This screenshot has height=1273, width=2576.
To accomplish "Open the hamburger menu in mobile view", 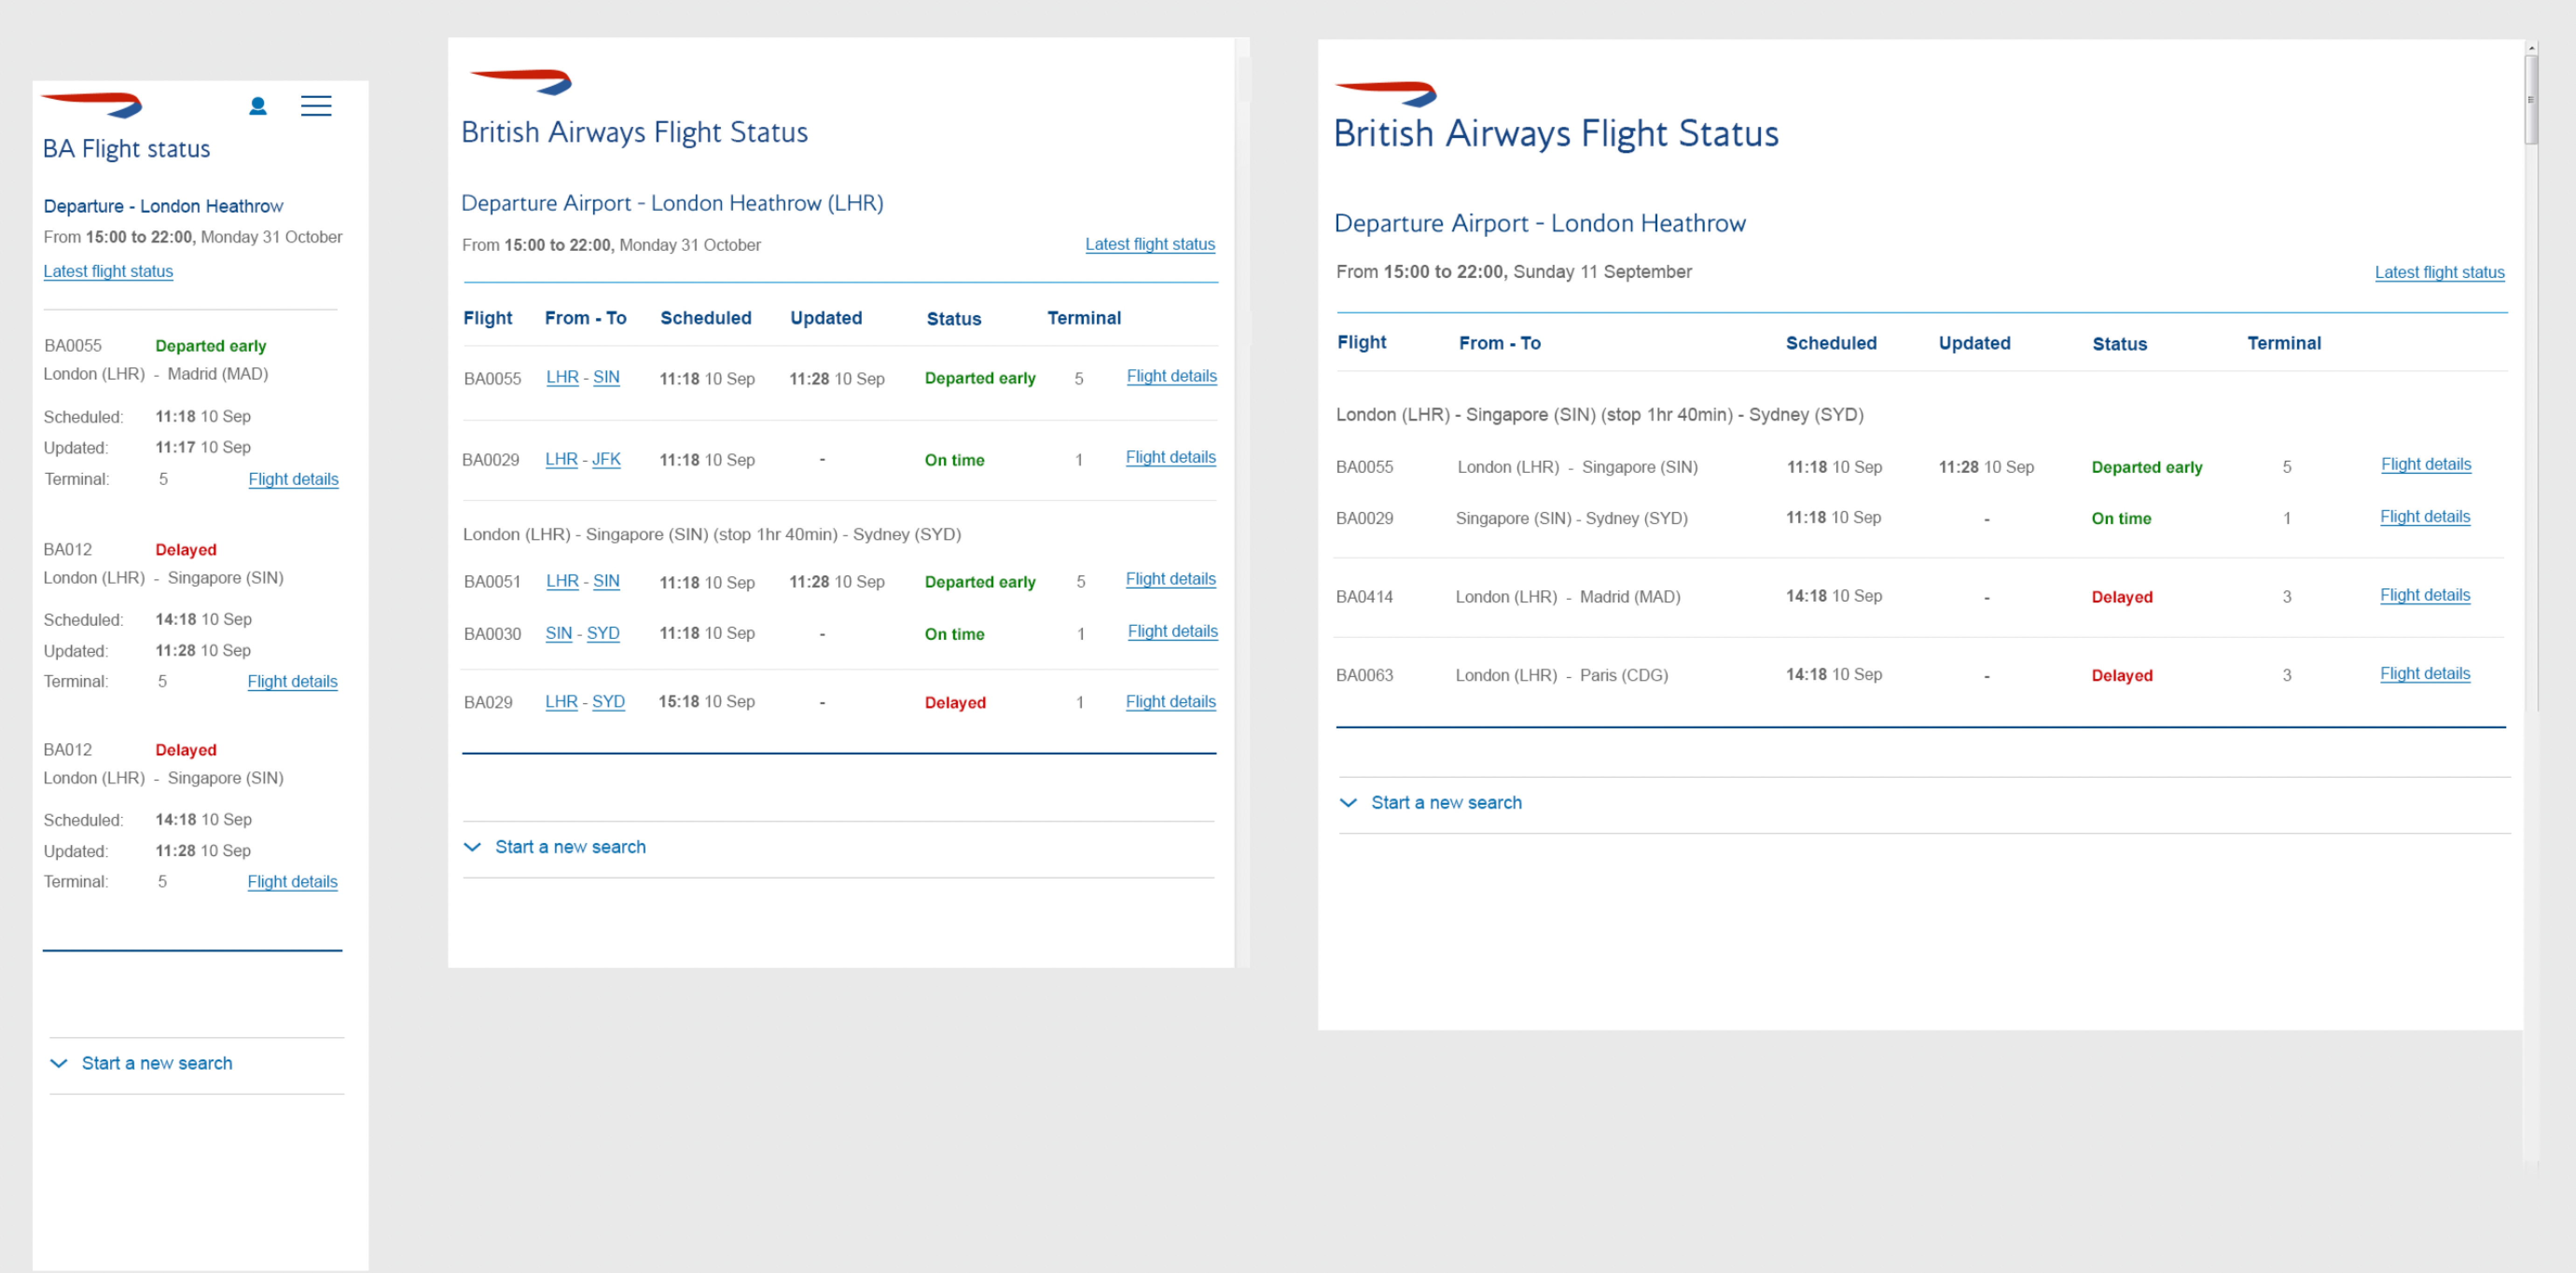I will tap(316, 106).
